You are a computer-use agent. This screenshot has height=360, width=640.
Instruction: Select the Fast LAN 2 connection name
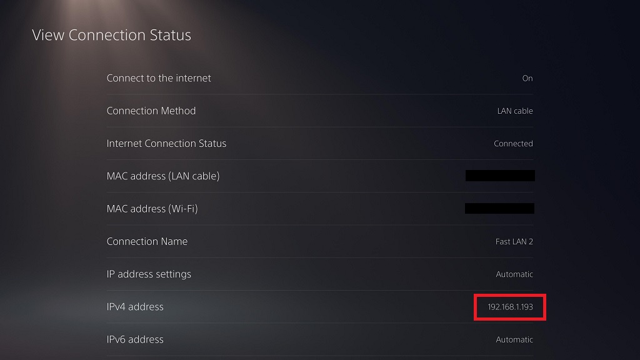point(514,241)
